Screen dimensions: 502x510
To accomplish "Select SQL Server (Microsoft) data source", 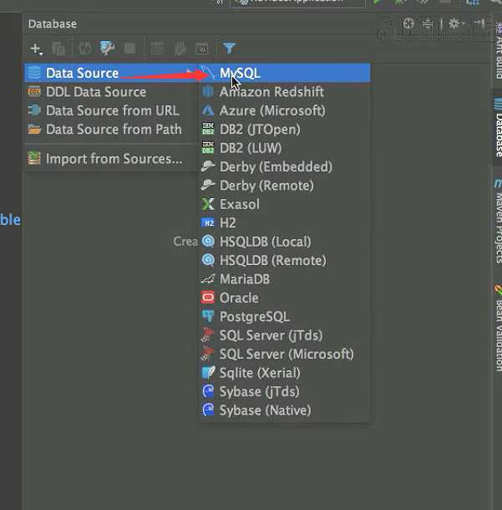I will [x=285, y=354].
